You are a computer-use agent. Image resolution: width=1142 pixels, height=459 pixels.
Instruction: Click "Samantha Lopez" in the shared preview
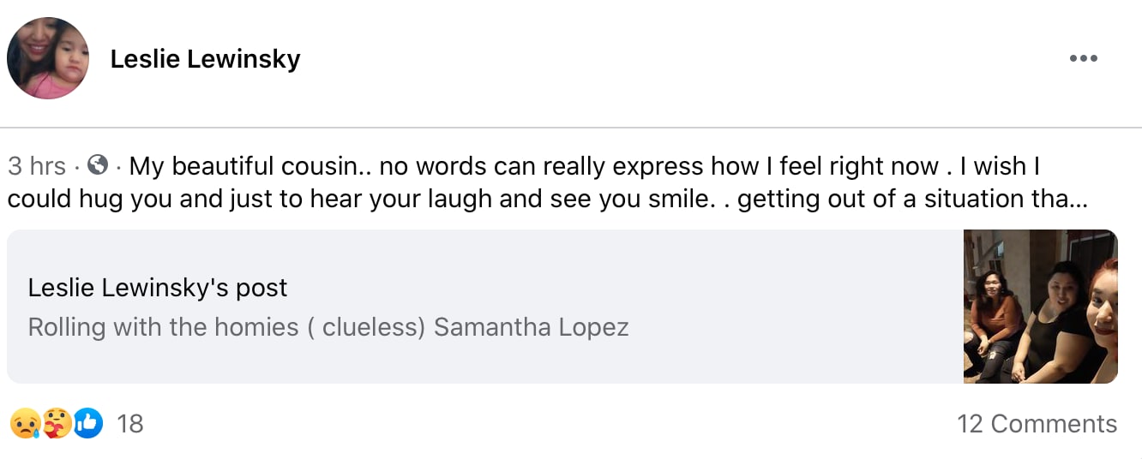tap(531, 327)
